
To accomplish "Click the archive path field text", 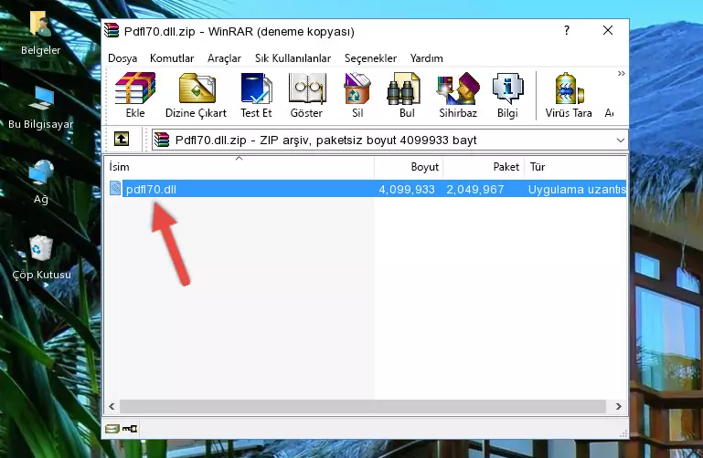I will [x=326, y=141].
